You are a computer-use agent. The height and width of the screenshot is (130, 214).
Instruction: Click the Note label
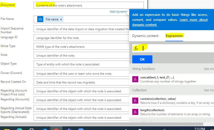coord(4,55)
